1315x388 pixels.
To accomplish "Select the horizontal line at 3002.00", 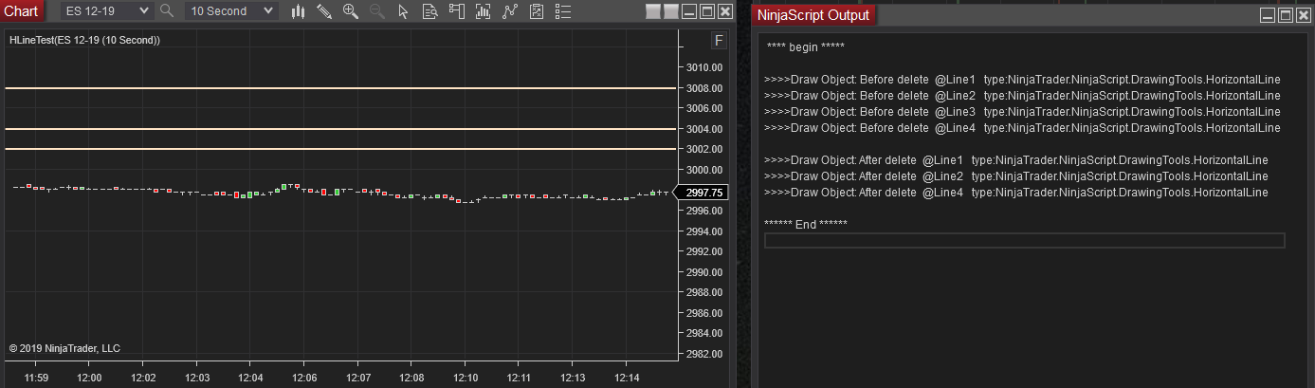I will [x=340, y=149].
